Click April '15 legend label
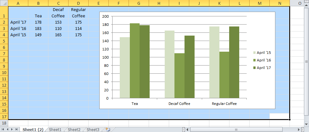This screenshot has height=132, width=309. [264, 53]
